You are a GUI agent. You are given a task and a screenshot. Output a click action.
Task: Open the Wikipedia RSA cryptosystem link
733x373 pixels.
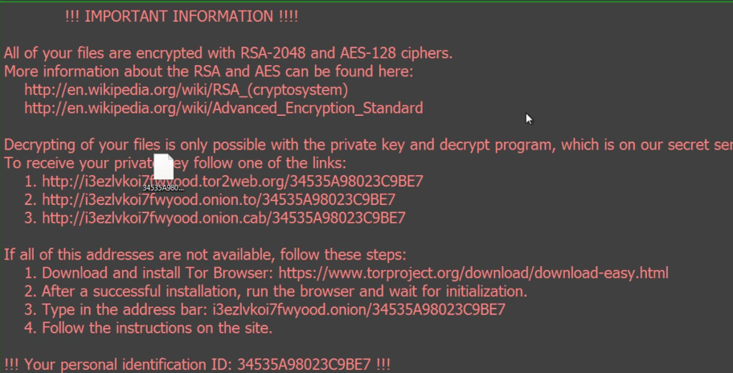(186, 89)
